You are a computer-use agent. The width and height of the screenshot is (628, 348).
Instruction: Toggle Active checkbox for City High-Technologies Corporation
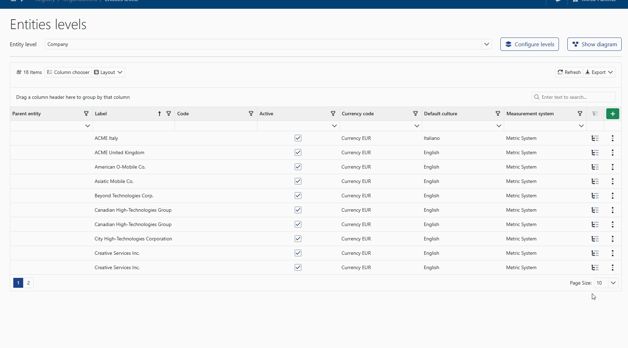point(298,239)
